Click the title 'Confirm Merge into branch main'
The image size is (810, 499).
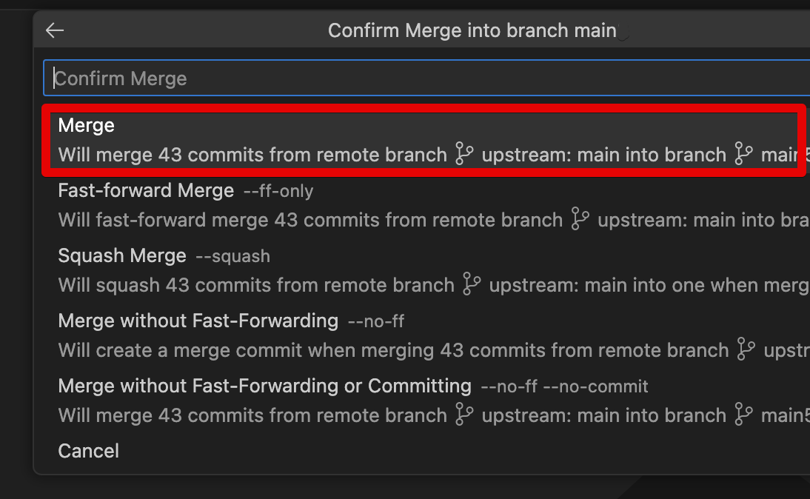[472, 30]
